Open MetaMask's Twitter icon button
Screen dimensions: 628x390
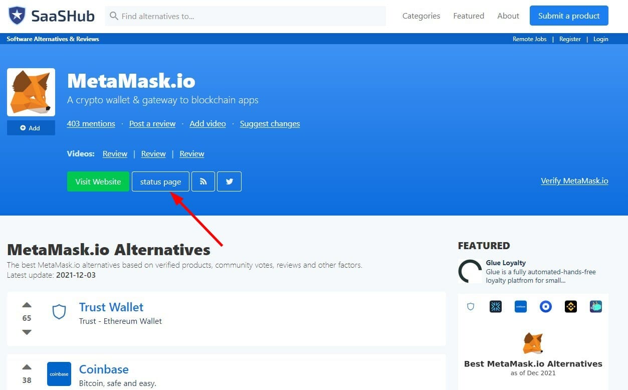230,181
